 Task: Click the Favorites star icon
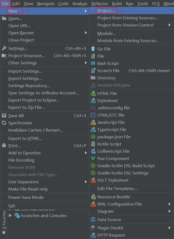coord(4,233)
